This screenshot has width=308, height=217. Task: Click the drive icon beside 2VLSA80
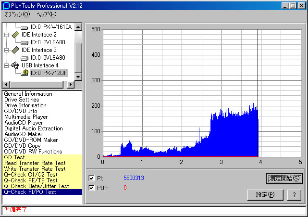[x=25, y=42]
